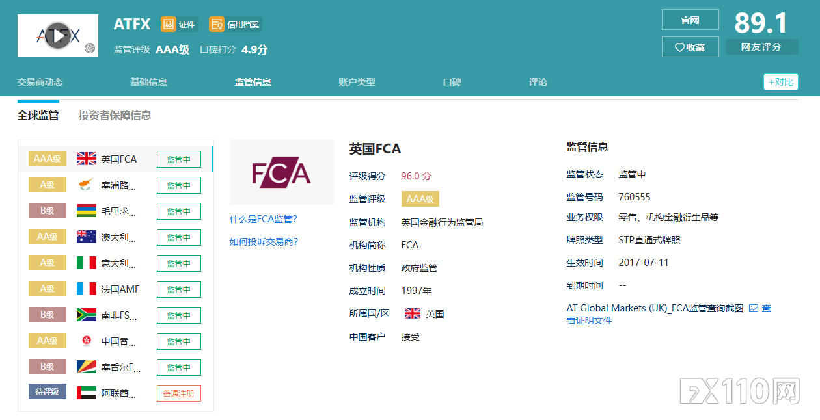Viewport: 820px width, 420px height.
Task: Click 监管中 status button for 澳大利 row
Action: (x=179, y=237)
